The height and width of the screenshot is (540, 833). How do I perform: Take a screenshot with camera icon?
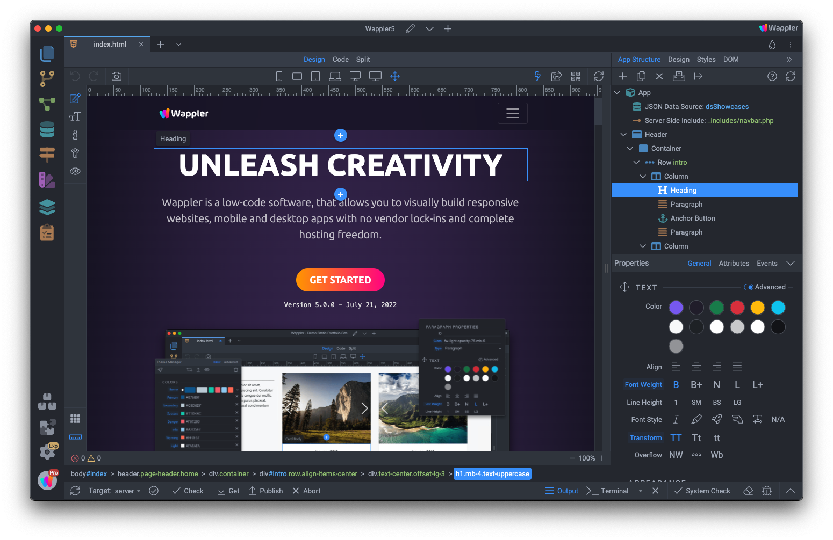[117, 76]
